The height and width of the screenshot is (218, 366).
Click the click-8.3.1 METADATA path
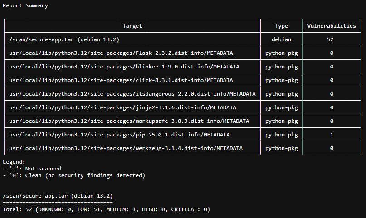[x=121, y=80]
